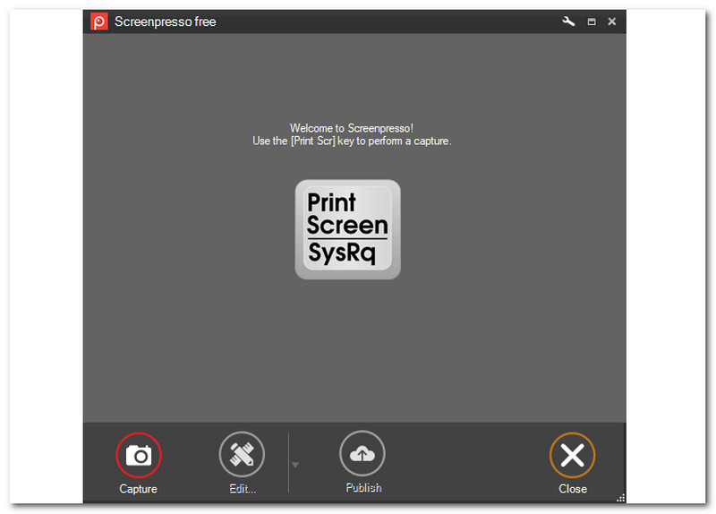
Task: Click 'Use the [Print Scr] key' instruction text
Action: [x=352, y=141]
